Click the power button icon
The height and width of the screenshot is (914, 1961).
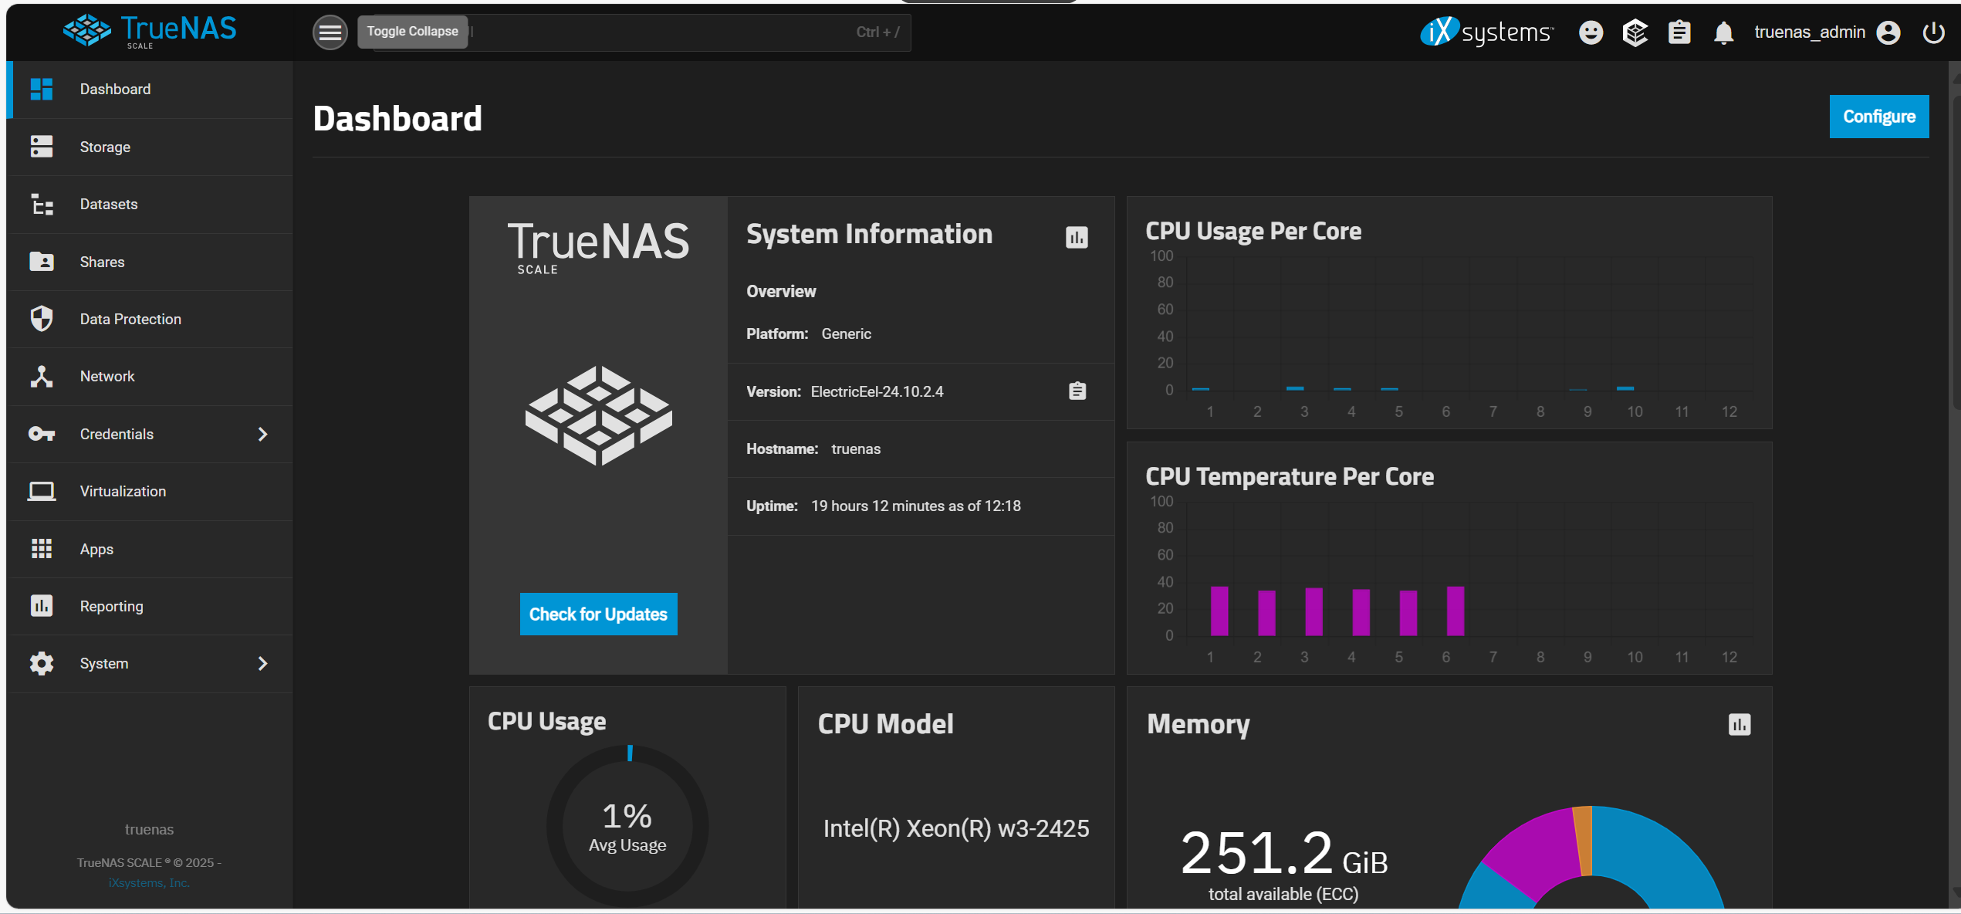point(1932,32)
